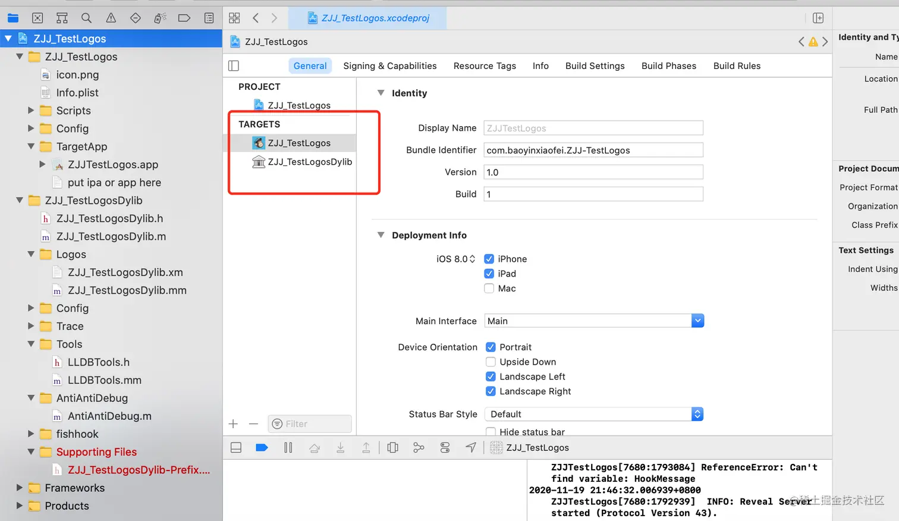Switch to the Build Rules tab
The width and height of the screenshot is (899, 521).
click(x=737, y=66)
